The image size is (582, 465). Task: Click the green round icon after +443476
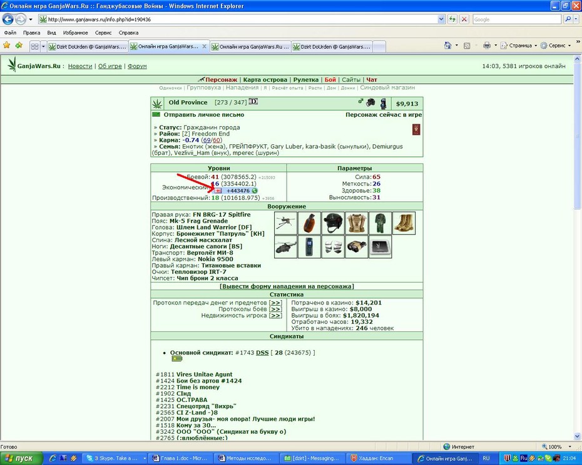pyautogui.click(x=255, y=191)
